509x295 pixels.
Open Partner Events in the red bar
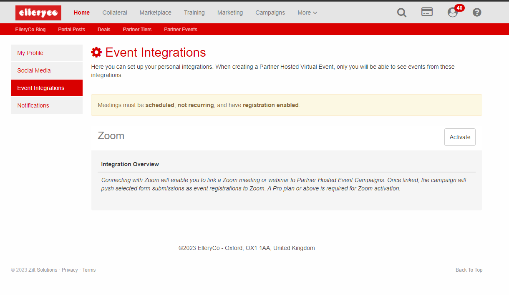point(181,30)
